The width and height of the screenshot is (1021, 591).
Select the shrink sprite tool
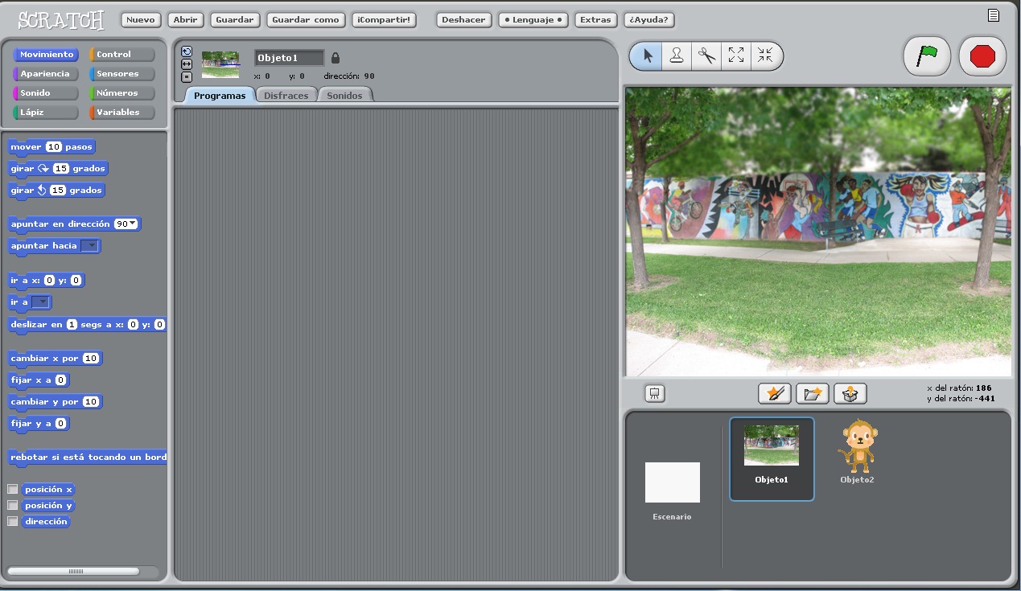[x=765, y=55]
